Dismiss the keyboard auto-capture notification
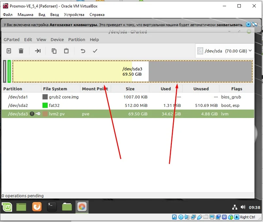Image resolution: width=263 pixels, height=222 pixels. pyautogui.click(x=248, y=24)
